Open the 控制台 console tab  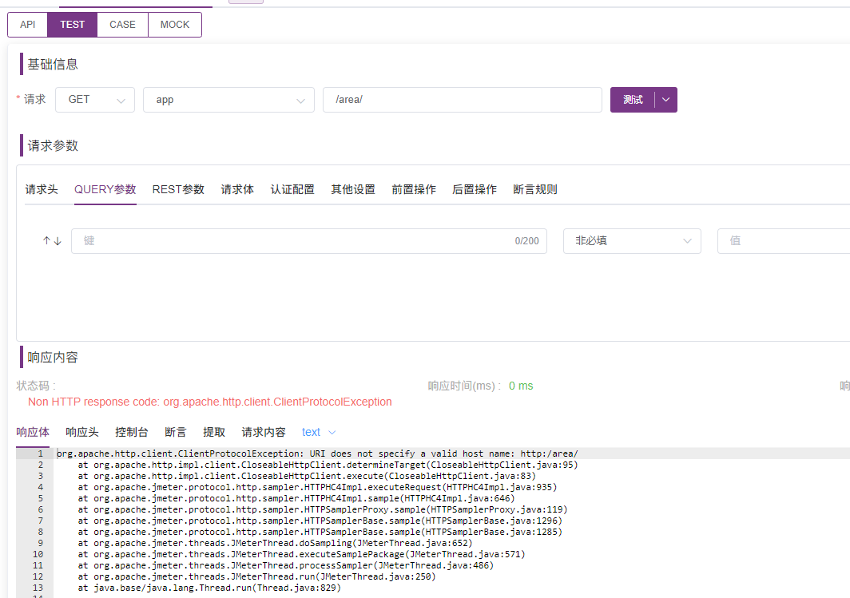131,432
